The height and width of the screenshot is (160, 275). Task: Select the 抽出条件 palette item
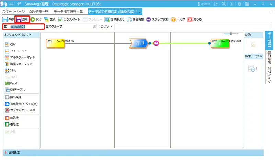(13, 97)
